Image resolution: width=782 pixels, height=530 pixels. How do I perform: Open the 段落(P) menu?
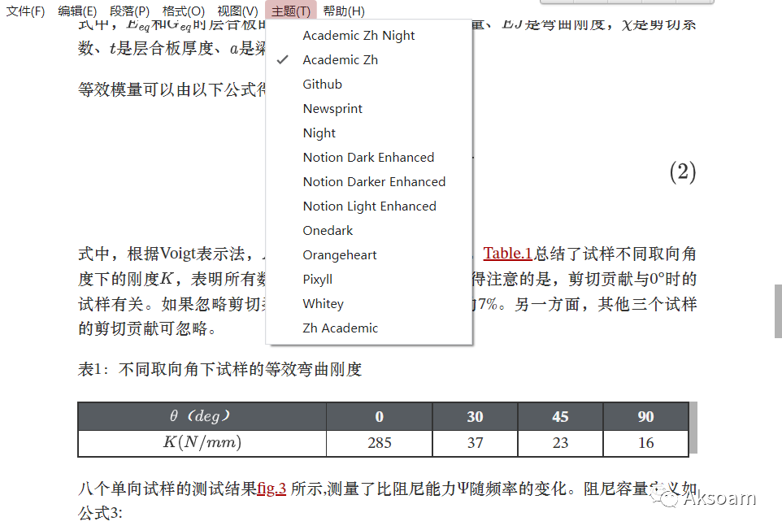pyautogui.click(x=128, y=11)
